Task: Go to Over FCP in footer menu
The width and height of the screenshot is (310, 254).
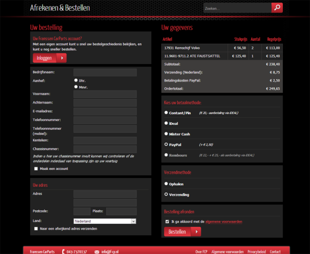Action: click(201, 251)
